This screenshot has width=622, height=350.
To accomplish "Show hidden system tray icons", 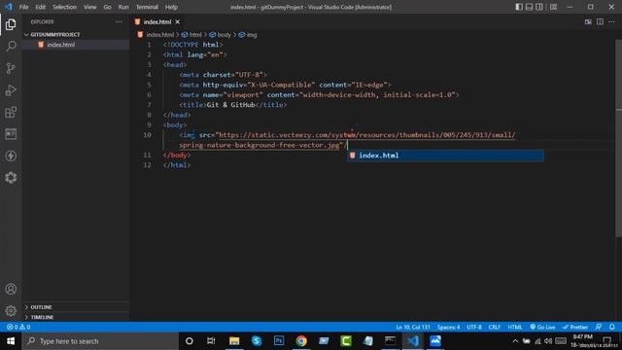I will point(515,341).
